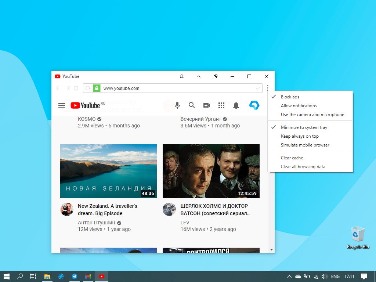Click the scrollbar down arrow

271,250
